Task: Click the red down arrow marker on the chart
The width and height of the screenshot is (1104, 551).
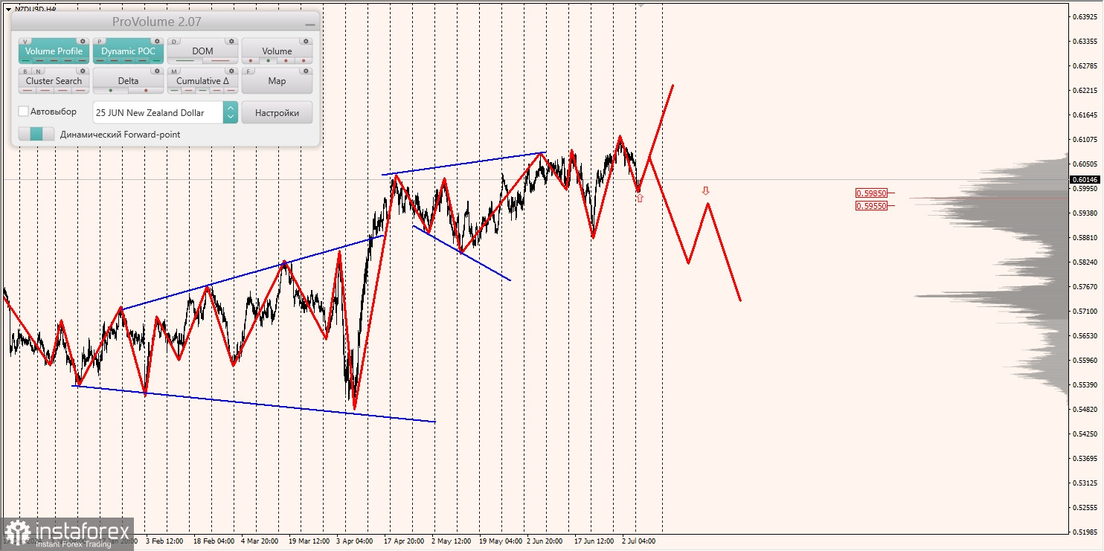Action: click(706, 191)
